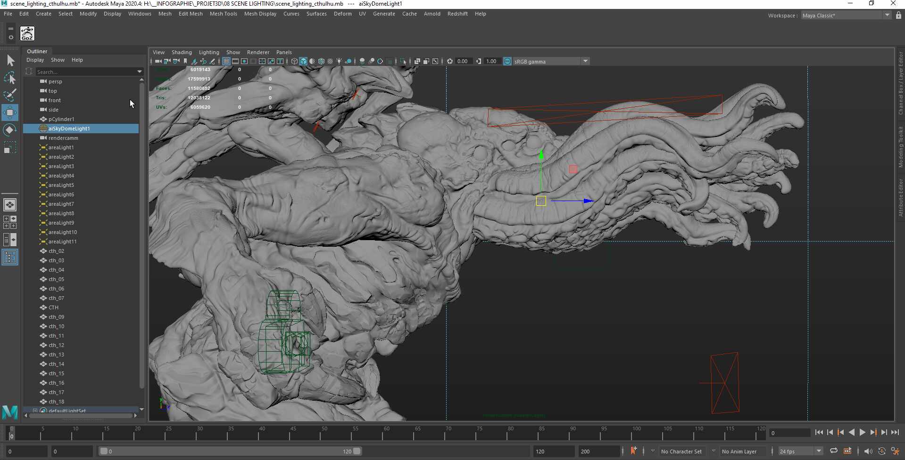Switch viewport to wireframe display
The image size is (905, 460).
(294, 61)
